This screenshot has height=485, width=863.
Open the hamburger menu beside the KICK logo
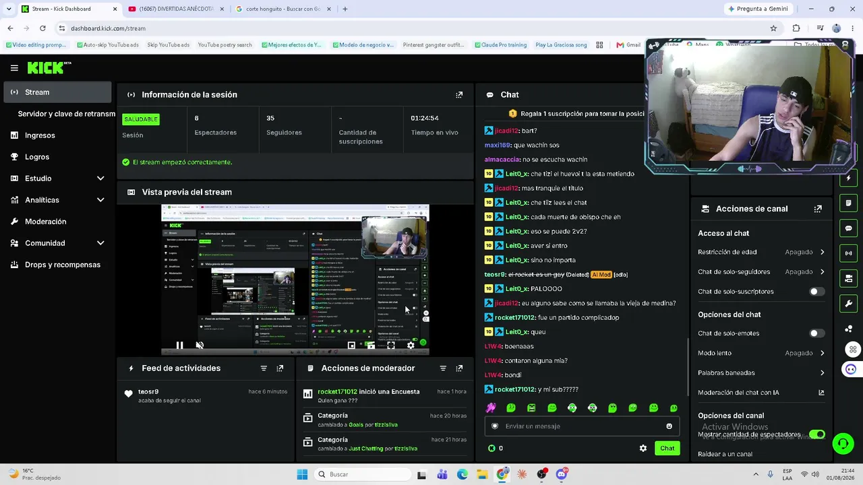tap(14, 68)
